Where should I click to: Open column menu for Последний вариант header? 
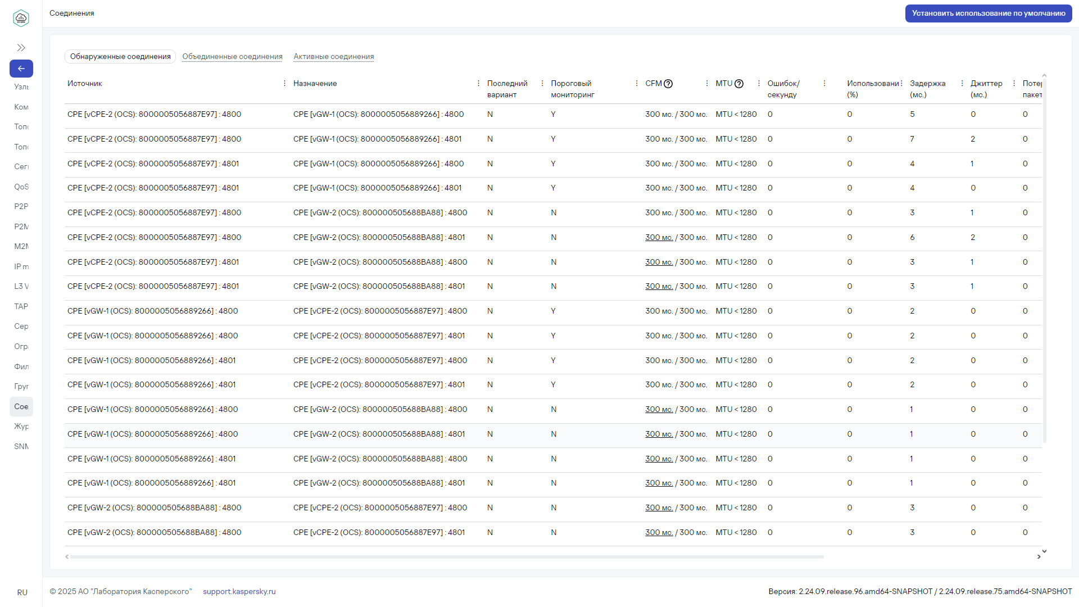(542, 83)
